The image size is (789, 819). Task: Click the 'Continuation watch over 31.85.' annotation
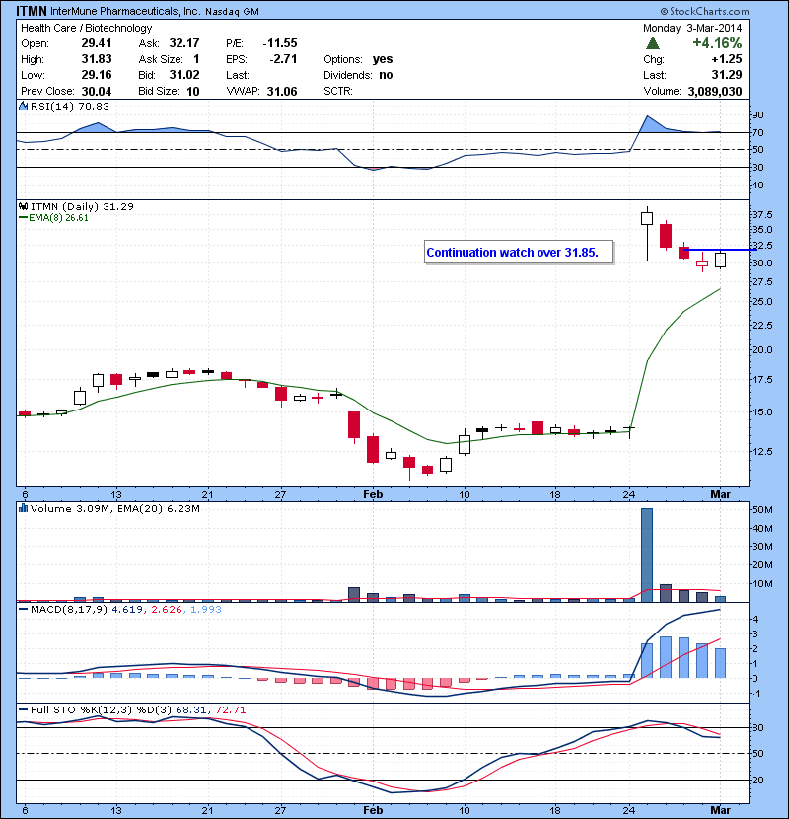(519, 253)
